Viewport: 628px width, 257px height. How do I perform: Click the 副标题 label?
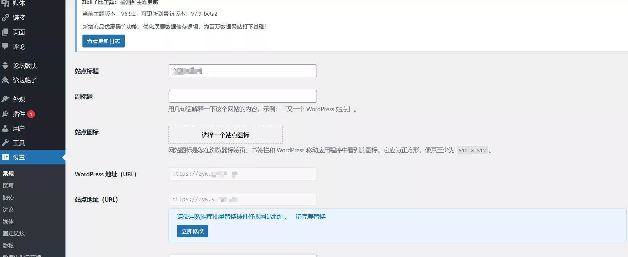(x=84, y=97)
